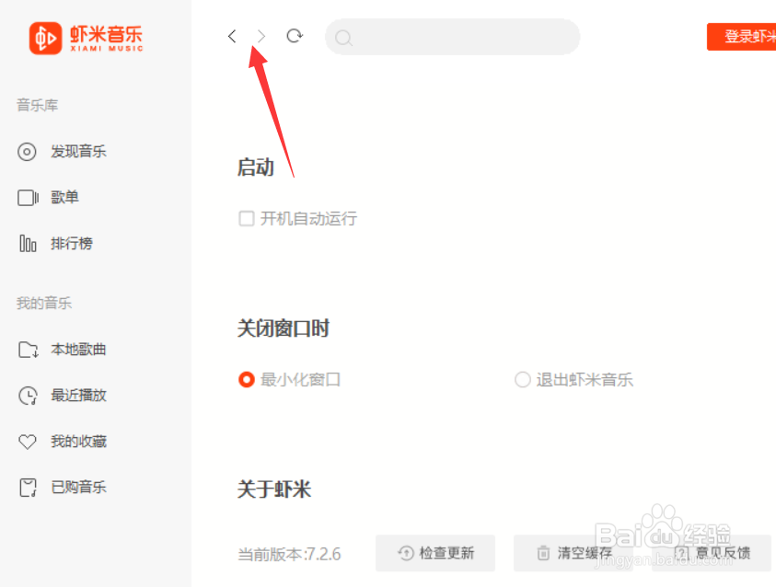Screen dimensions: 776x587
Task: Click the 检查更新 button
Action: [435, 553]
